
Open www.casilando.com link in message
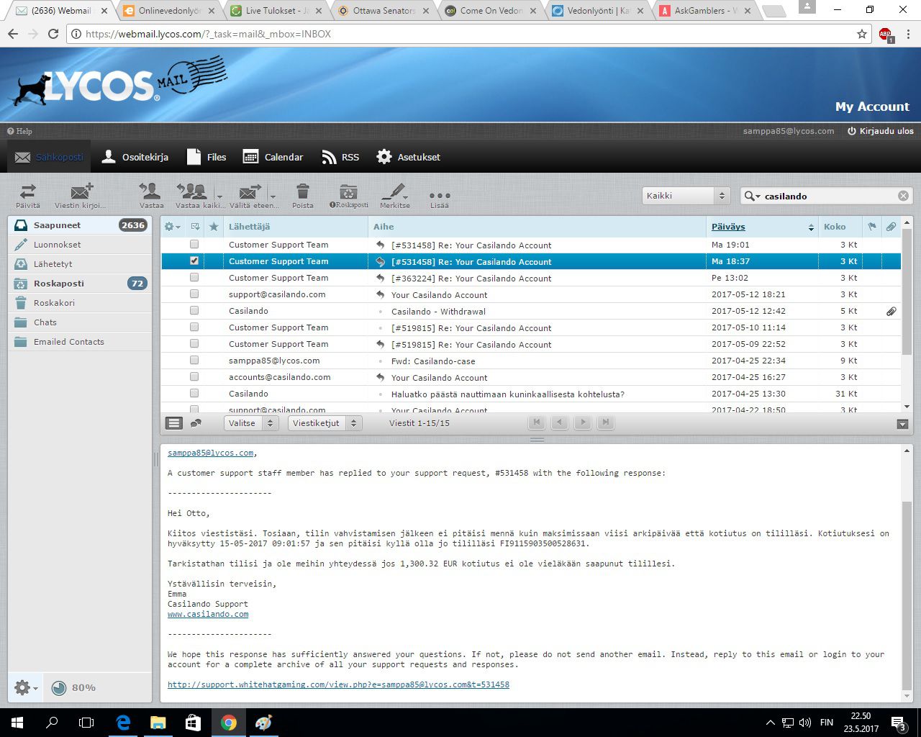208,614
